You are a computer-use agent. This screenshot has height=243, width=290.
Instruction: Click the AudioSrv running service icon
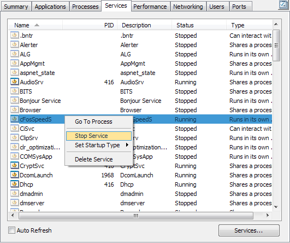[x=14, y=82]
